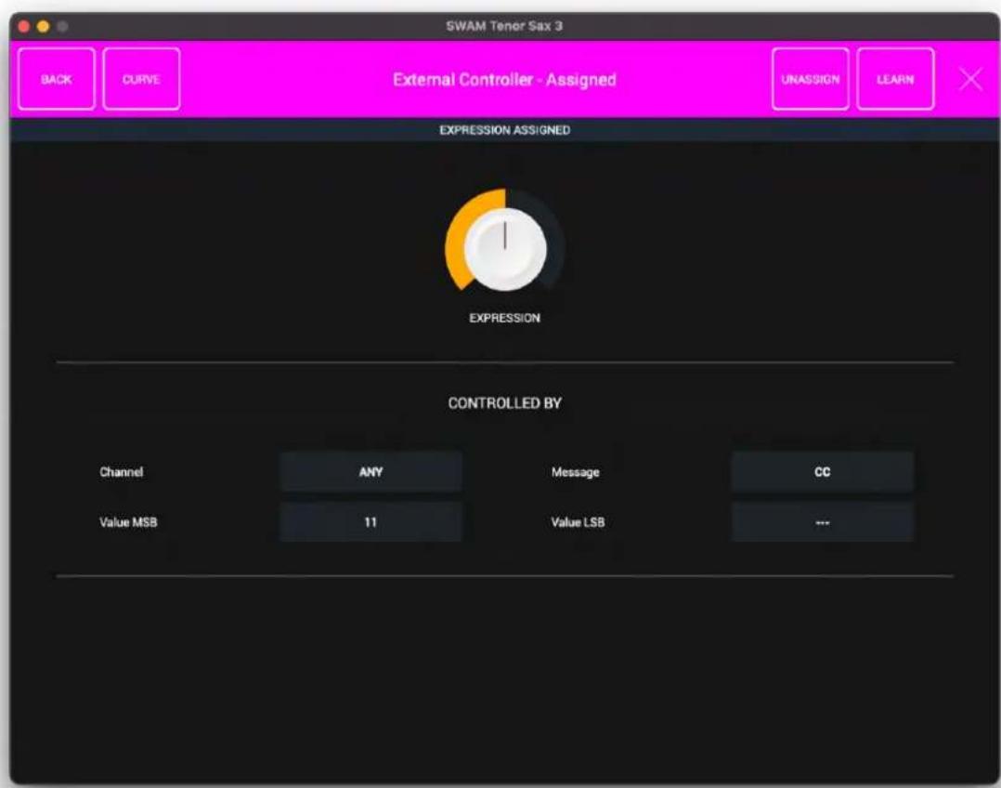Click the EXPRESSION label under the knob
This screenshot has width=1001, height=788.
(504, 319)
